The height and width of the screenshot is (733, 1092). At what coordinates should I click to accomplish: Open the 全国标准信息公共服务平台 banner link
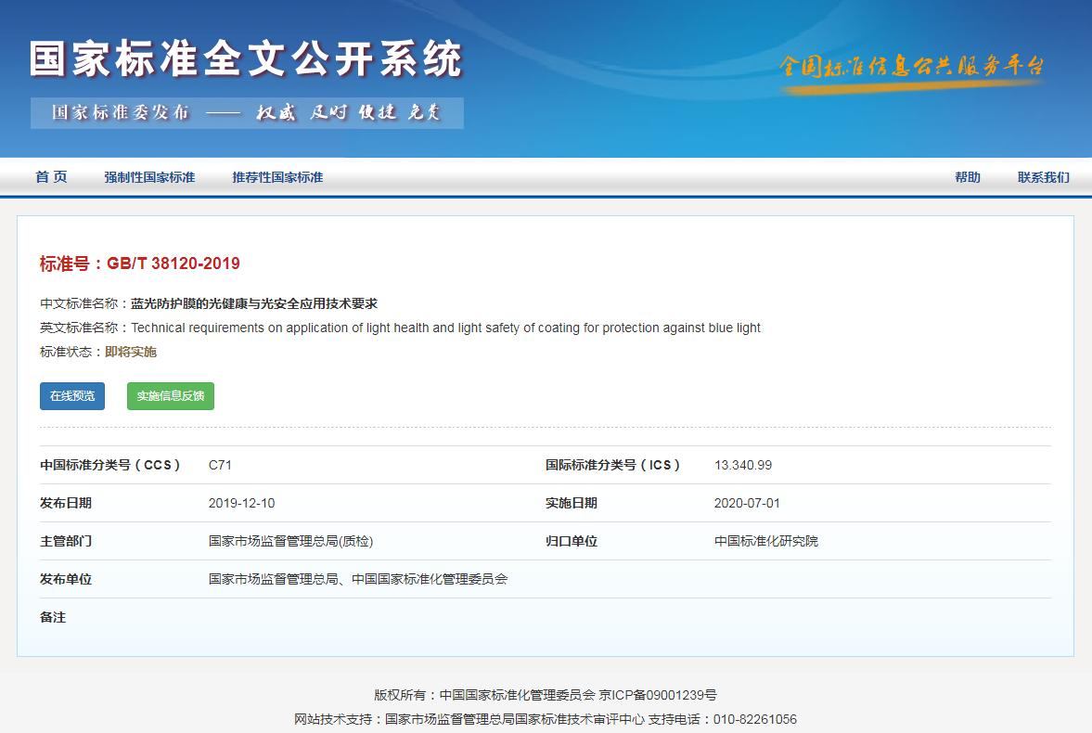[914, 63]
